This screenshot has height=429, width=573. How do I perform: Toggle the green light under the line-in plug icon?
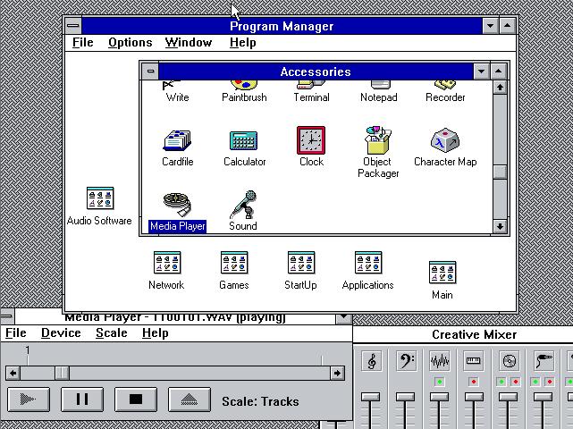pyautogui.click(x=535, y=382)
